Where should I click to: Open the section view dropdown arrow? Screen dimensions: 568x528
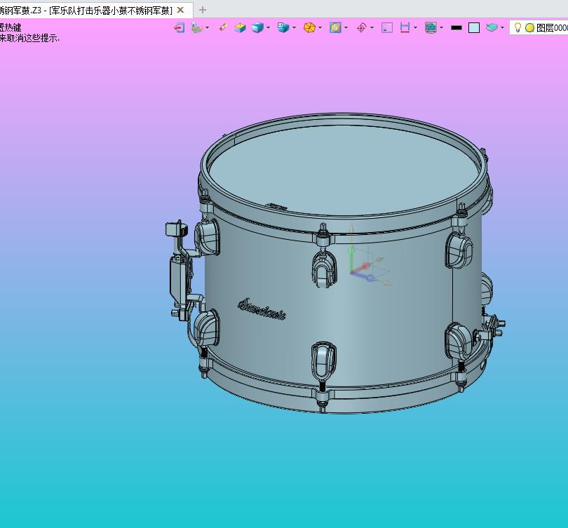click(415, 28)
